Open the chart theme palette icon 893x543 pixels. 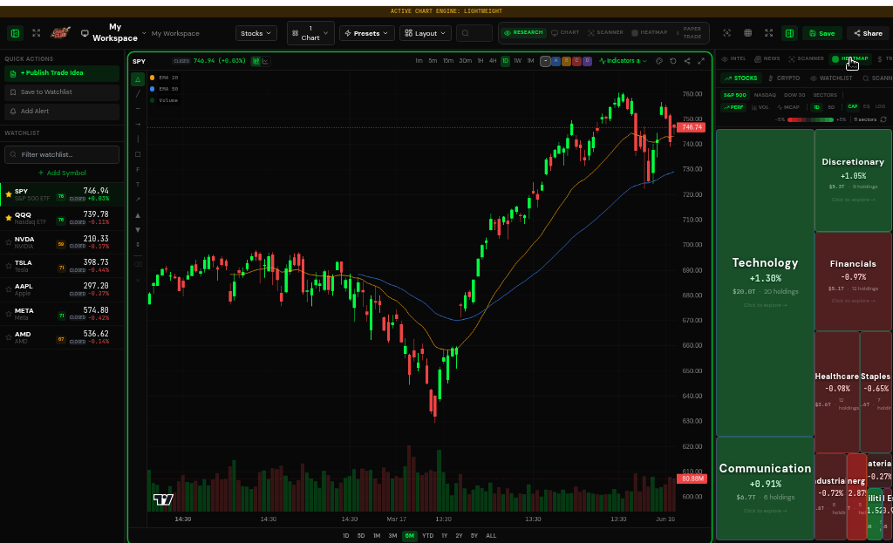click(x=659, y=61)
